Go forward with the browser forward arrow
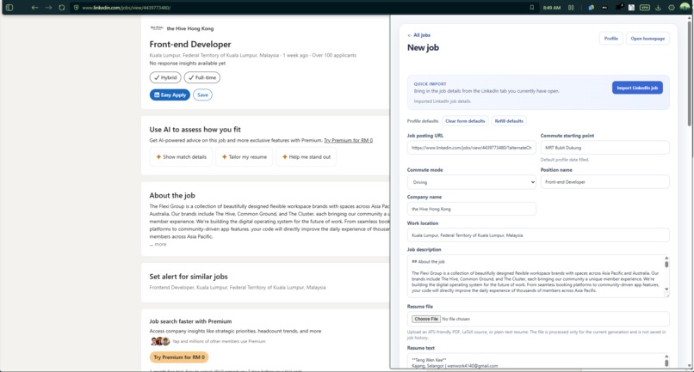 (x=48, y=8)
